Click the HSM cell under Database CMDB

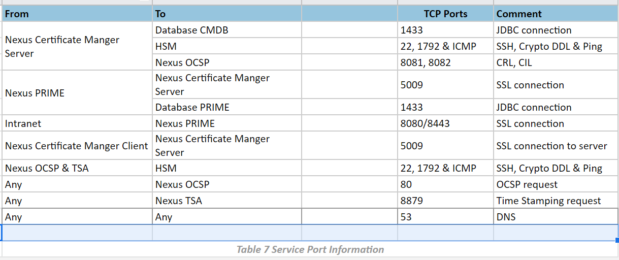[227, 46]
